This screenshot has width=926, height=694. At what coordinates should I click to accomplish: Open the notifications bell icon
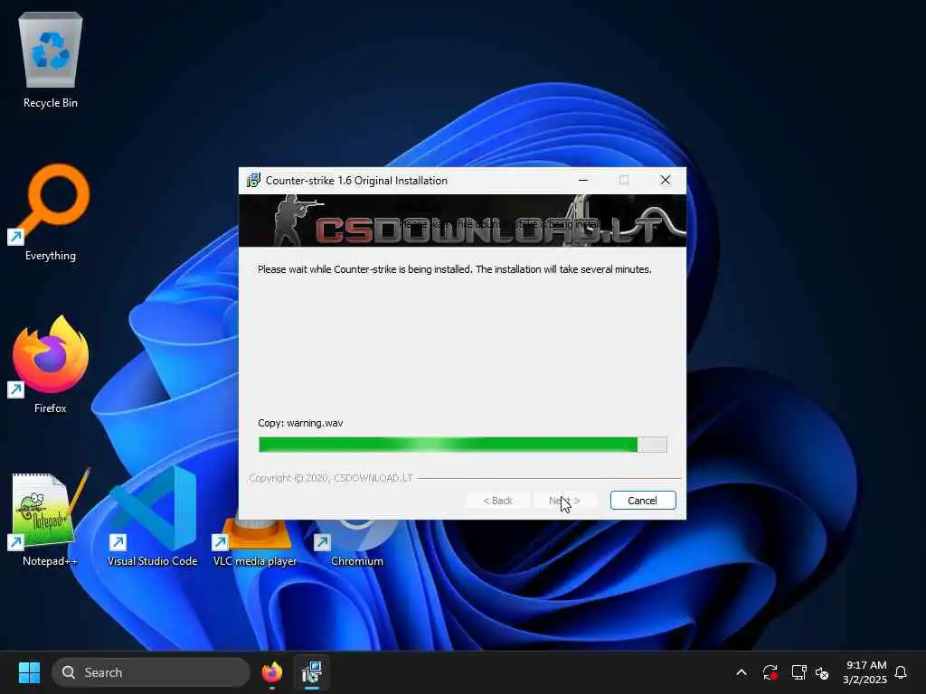901,672
